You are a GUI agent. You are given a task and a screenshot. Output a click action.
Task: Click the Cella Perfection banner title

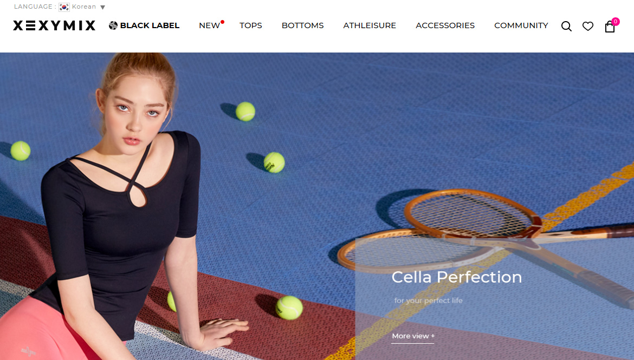click(456, 277)
